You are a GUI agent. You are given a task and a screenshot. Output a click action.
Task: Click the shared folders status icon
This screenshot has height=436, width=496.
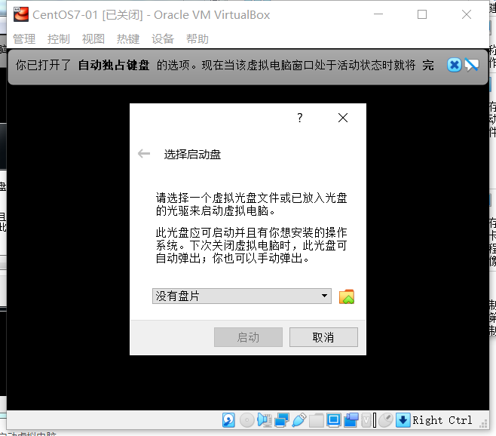pyautogui.click(x=317, y=420)
